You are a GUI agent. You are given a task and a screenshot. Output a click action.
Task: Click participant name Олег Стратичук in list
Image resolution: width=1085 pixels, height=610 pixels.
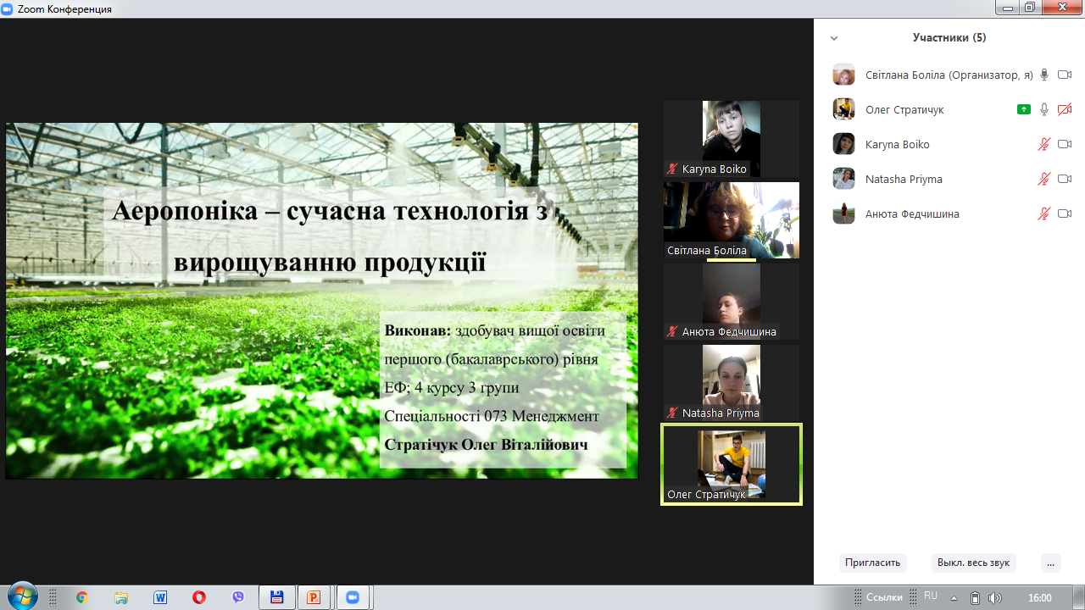point(904,109)
